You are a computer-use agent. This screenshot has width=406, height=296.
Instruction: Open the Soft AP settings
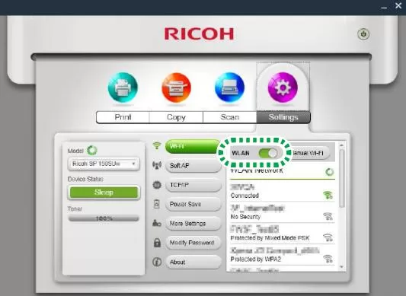[193, 166]
